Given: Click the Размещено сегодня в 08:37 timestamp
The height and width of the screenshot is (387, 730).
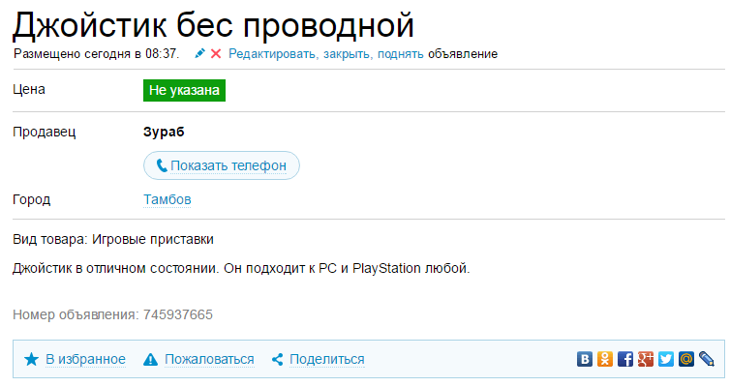Looking at the screenshot, I should [96, 54].
